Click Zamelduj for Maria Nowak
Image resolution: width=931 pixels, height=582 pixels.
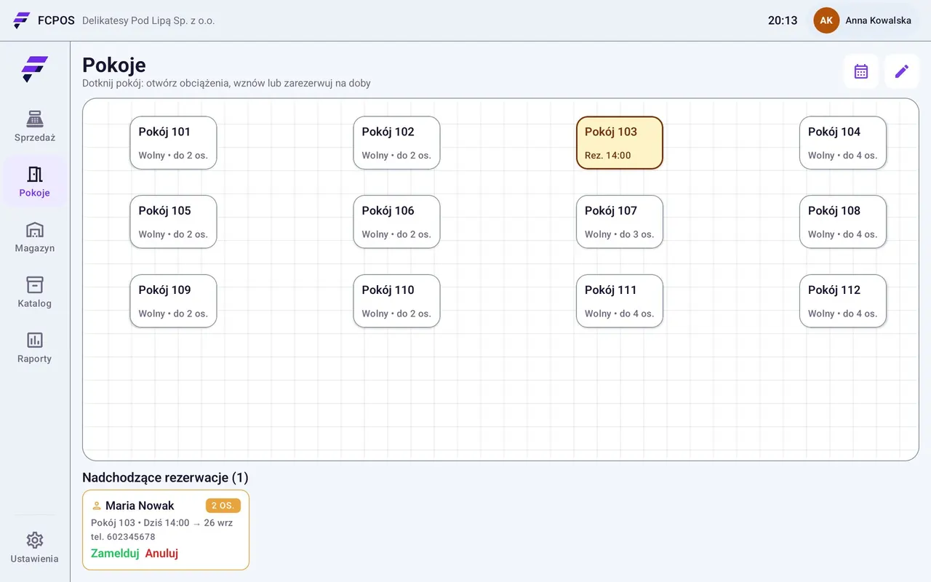tap(115, 553)
